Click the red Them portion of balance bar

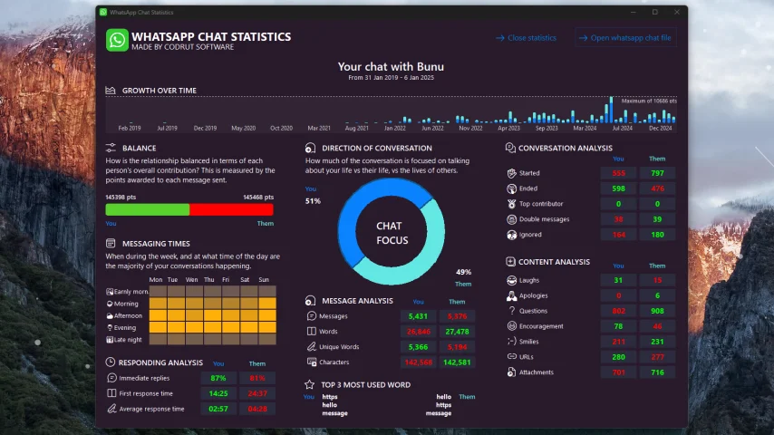(231, 209)
